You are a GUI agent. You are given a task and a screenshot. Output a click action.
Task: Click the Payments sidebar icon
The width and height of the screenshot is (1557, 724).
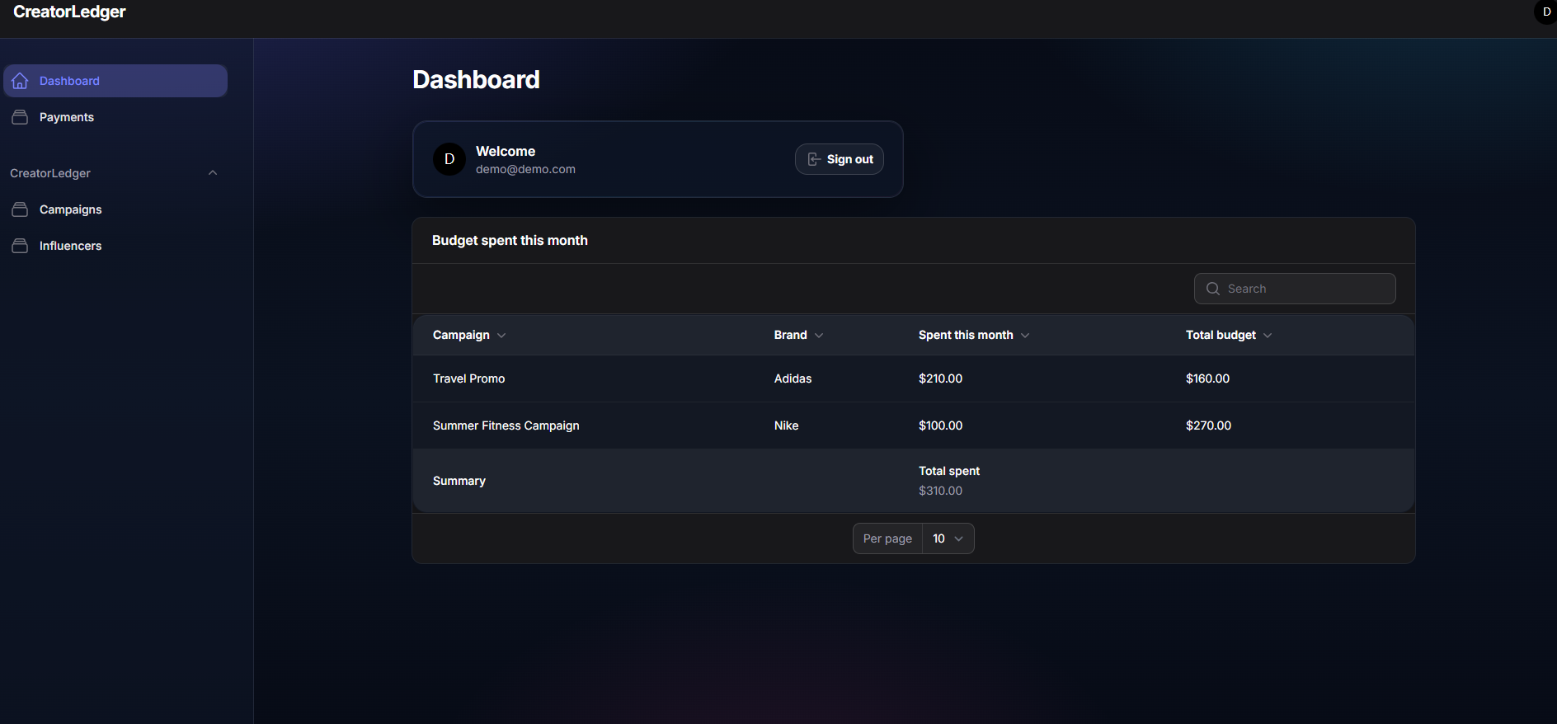[x=20, y=117]
